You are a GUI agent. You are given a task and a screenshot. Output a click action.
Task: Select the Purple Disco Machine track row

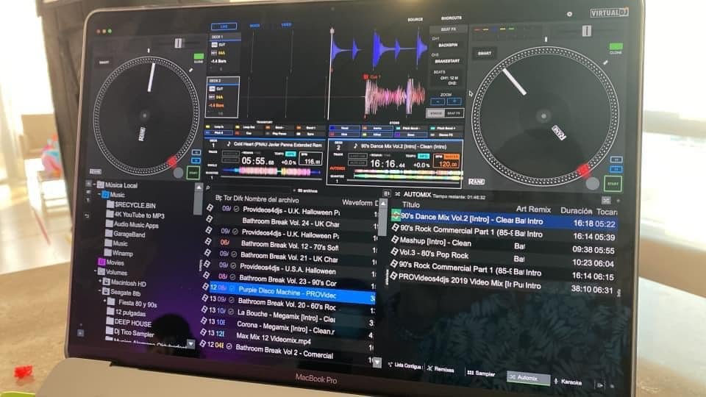(x=291, y=292)
